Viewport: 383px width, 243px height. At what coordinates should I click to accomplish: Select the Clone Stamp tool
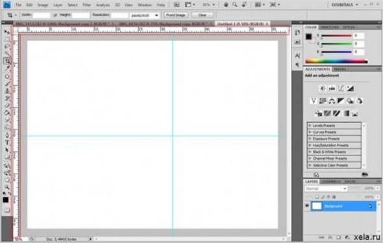pos(7,91)
